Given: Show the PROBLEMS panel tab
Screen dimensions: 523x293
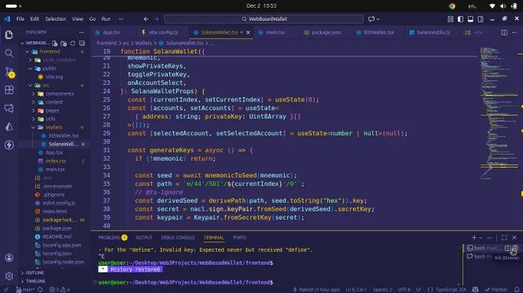Looking at the screenshot, I should pos(112,238).
